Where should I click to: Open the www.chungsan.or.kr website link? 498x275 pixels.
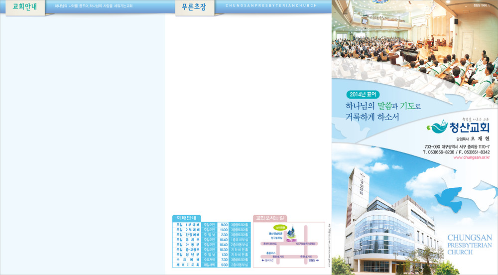pos(471,157)
